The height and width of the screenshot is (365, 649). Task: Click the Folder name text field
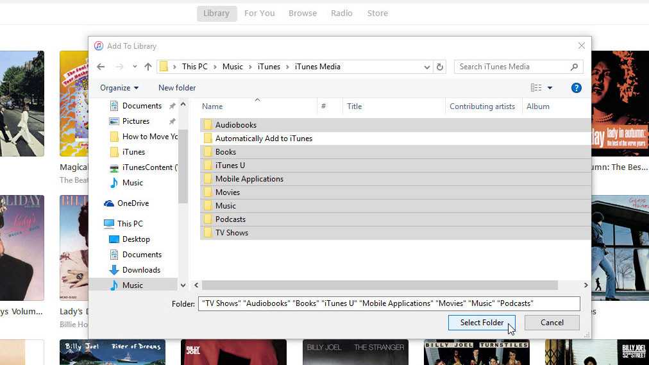pyautogui.click(x=389, y=304)
